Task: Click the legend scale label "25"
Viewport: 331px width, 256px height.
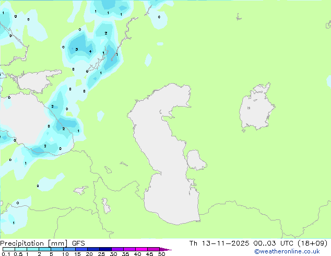Action: tap(101, 254)
